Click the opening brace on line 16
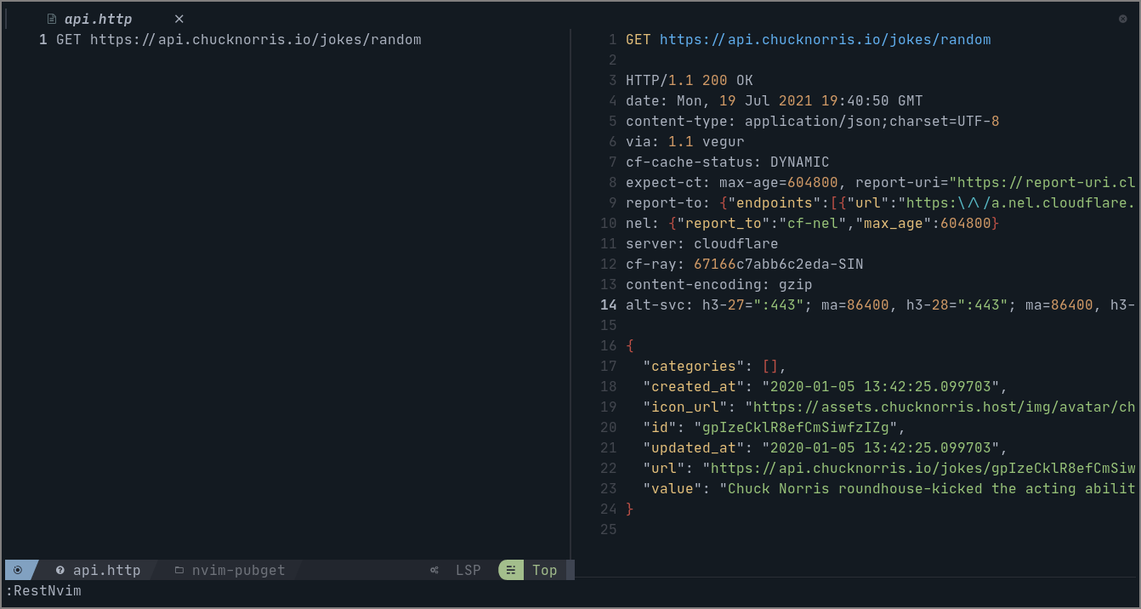 [x=630, y=345]
